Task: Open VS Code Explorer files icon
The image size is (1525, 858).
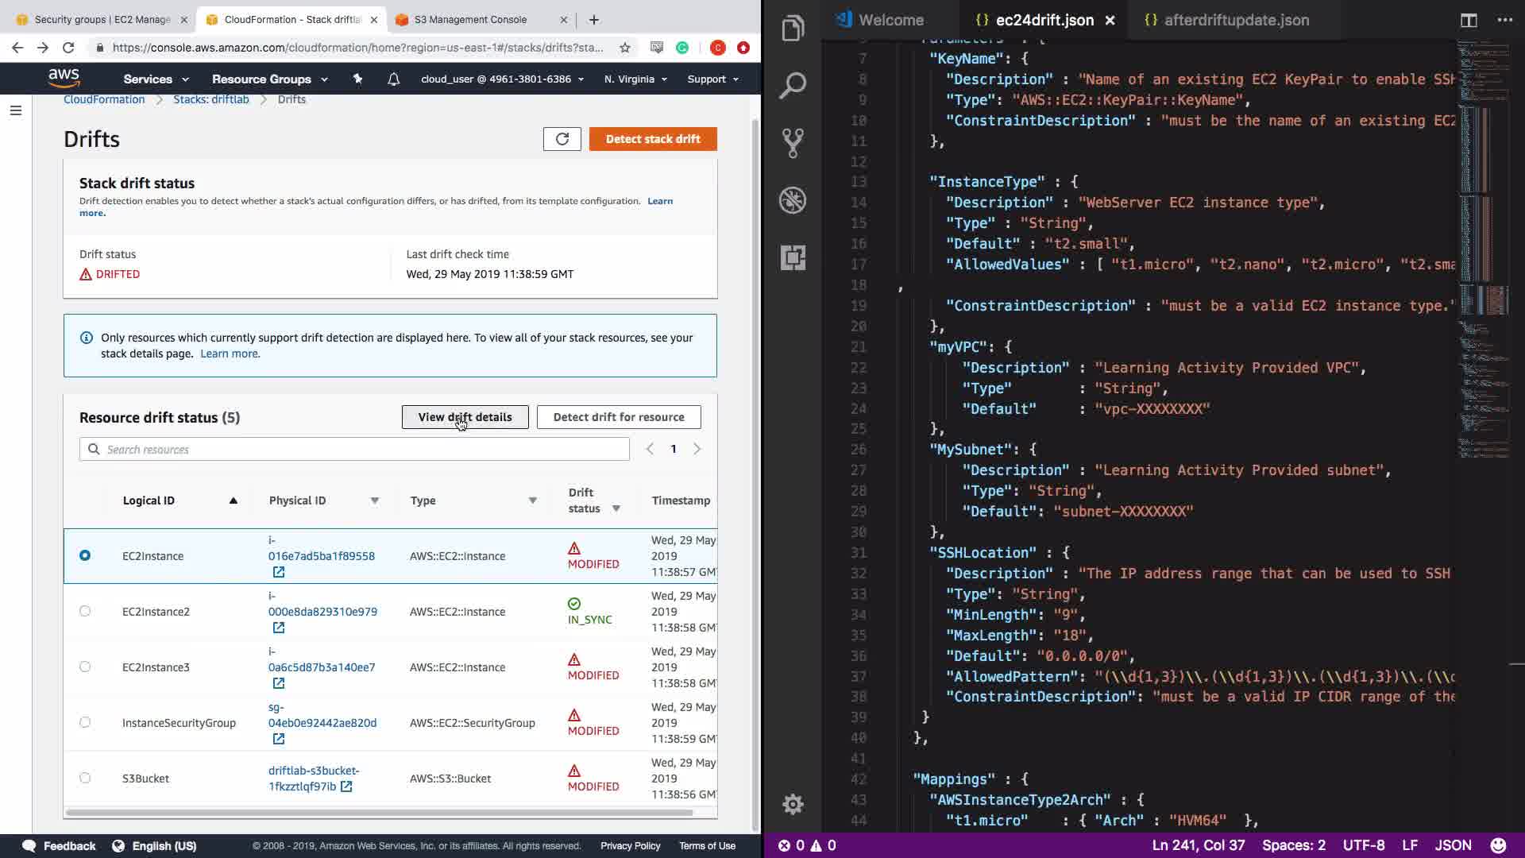Action: point(792,29)
